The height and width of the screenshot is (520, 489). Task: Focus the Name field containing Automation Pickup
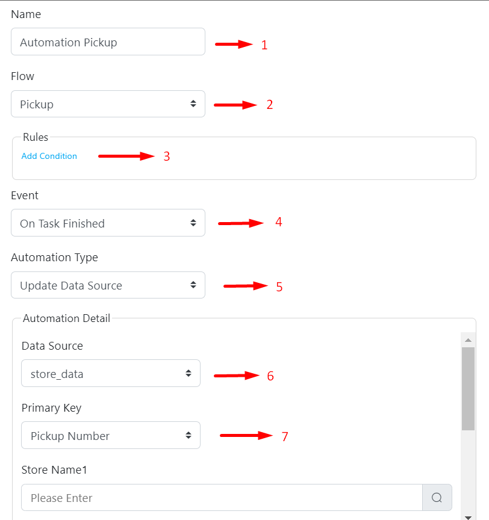108,42
